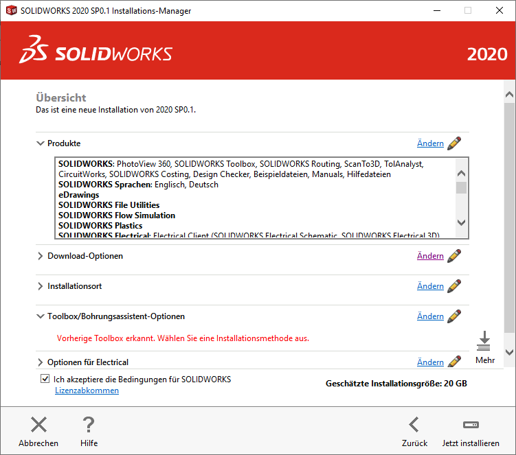
Task: Click the SOLIDWORKS title bar app icon
Action: pyautogui.click(x=12, y=10)
